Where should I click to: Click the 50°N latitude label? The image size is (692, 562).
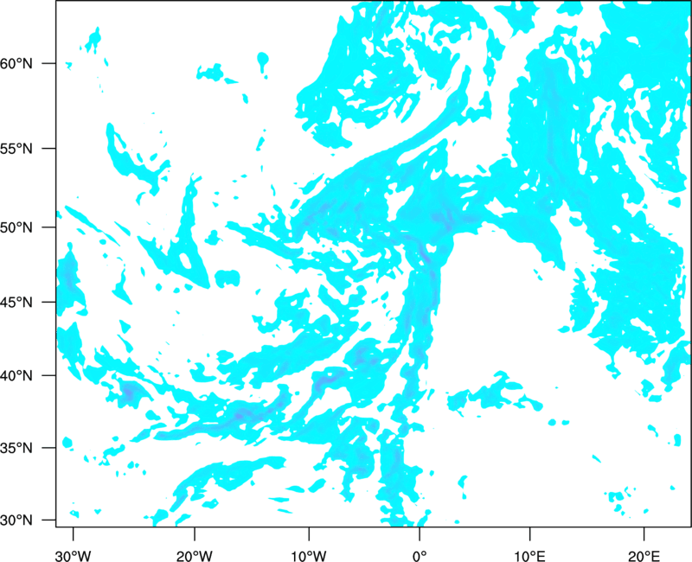coord(16,227)
